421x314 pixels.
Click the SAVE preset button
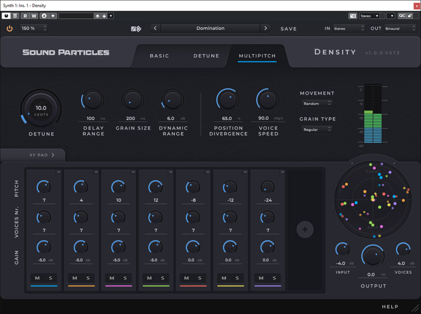(288, 29)
